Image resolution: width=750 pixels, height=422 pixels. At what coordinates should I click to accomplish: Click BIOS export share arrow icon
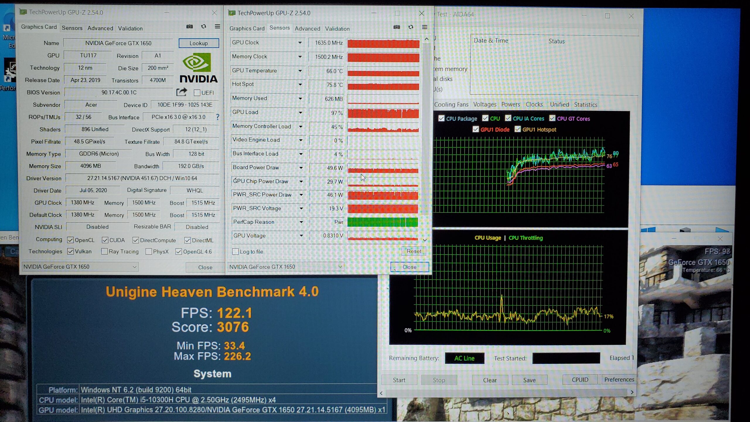click(182, 92)
